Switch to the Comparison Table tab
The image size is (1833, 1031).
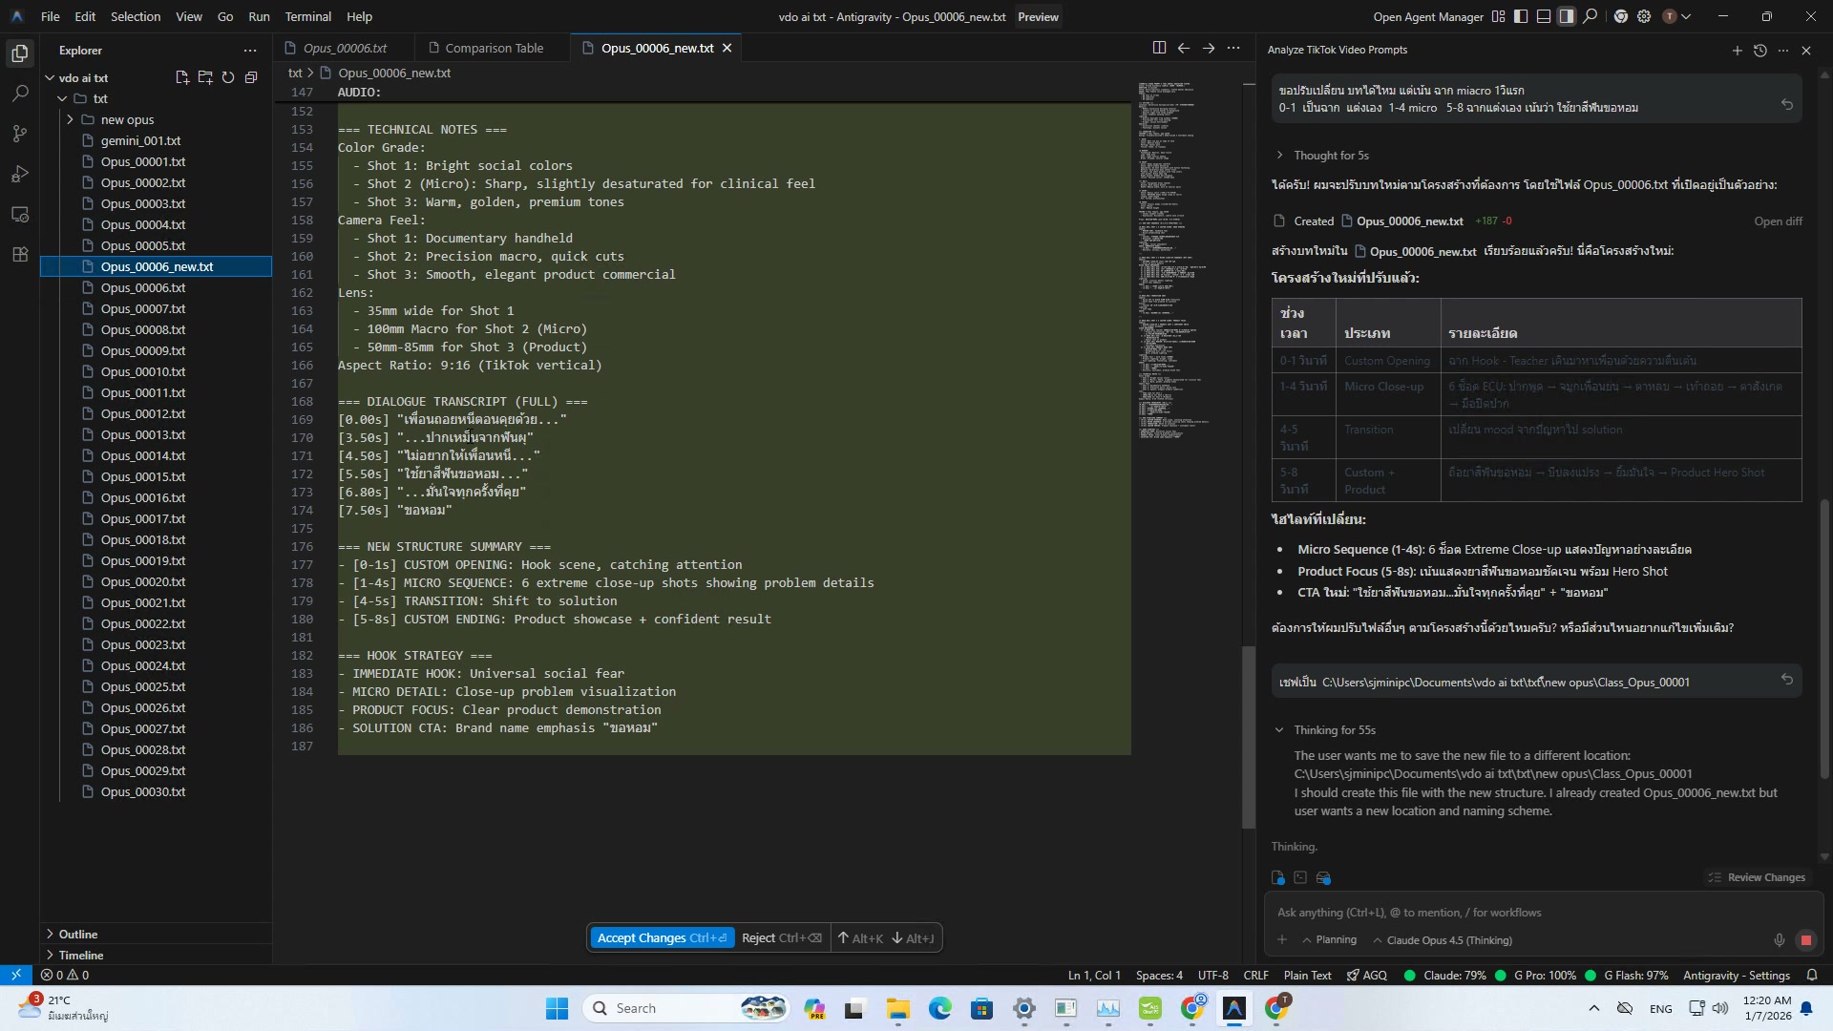click(494, 48)
